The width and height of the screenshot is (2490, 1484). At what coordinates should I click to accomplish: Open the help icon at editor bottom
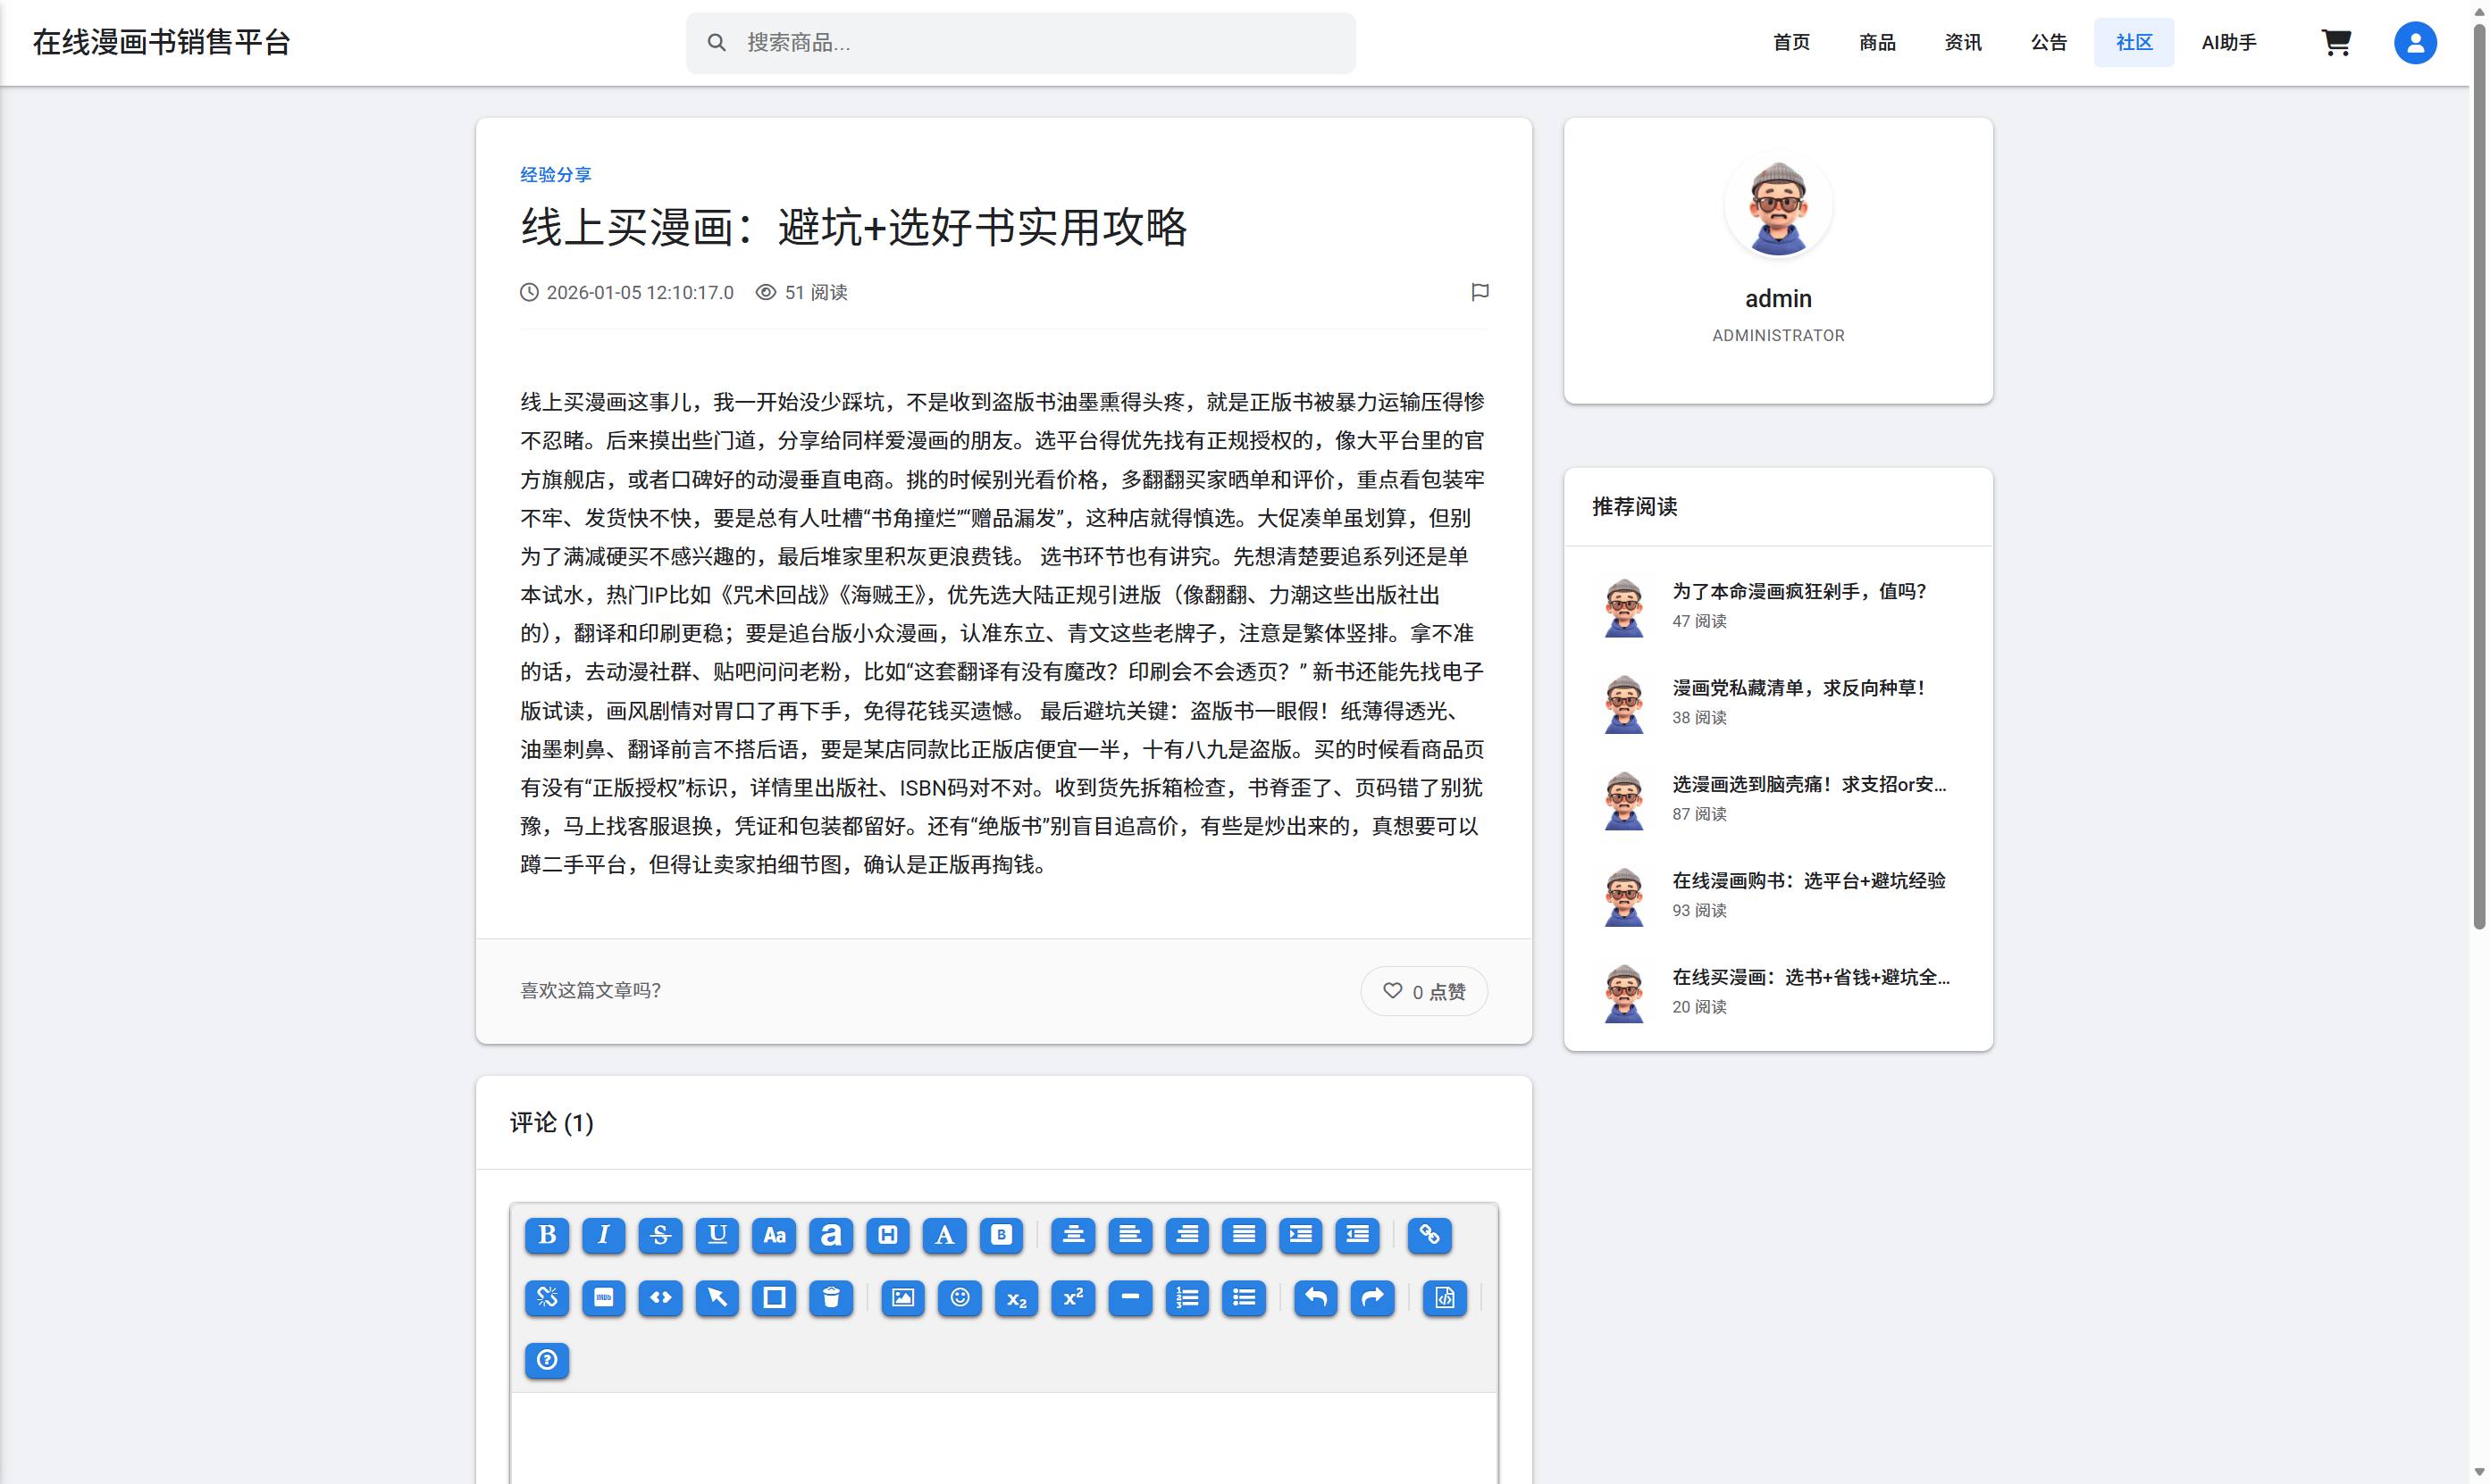point(546,1360)
